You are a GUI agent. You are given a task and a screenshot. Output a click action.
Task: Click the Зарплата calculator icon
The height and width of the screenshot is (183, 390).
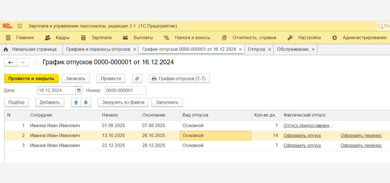coord(84,38)
